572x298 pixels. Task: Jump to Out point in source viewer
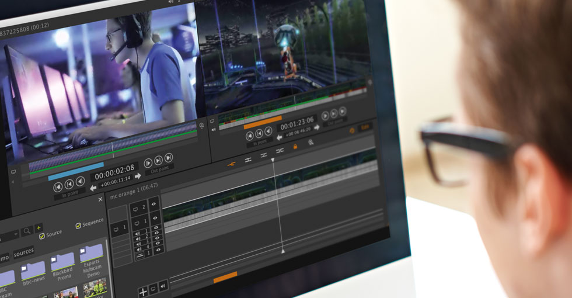pos(169,158)
